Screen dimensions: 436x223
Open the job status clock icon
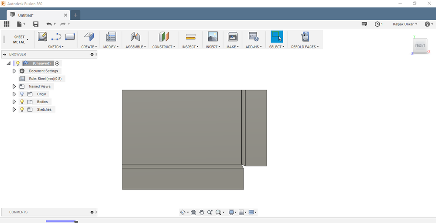coord(378,24)
